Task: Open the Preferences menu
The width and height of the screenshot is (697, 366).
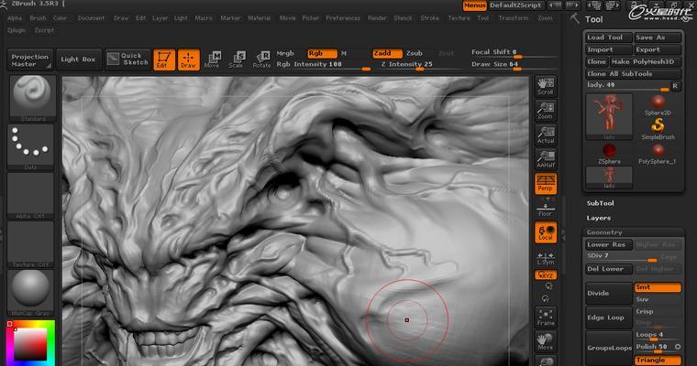Action: click(x=343, y=18)
